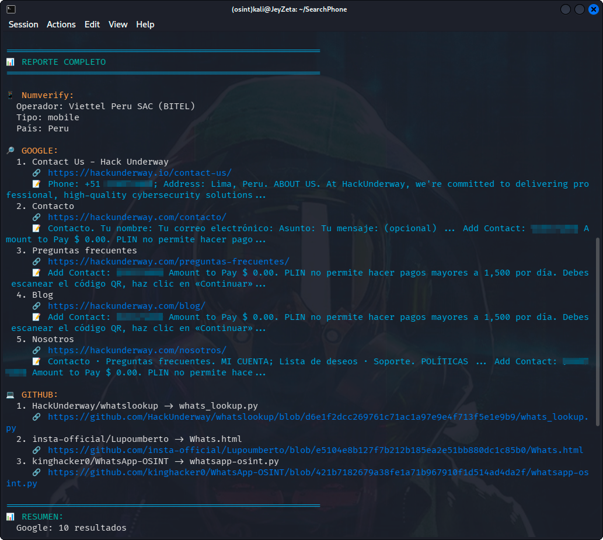Click the 'Tipo: mobile' line

click(x=48, y=117)
